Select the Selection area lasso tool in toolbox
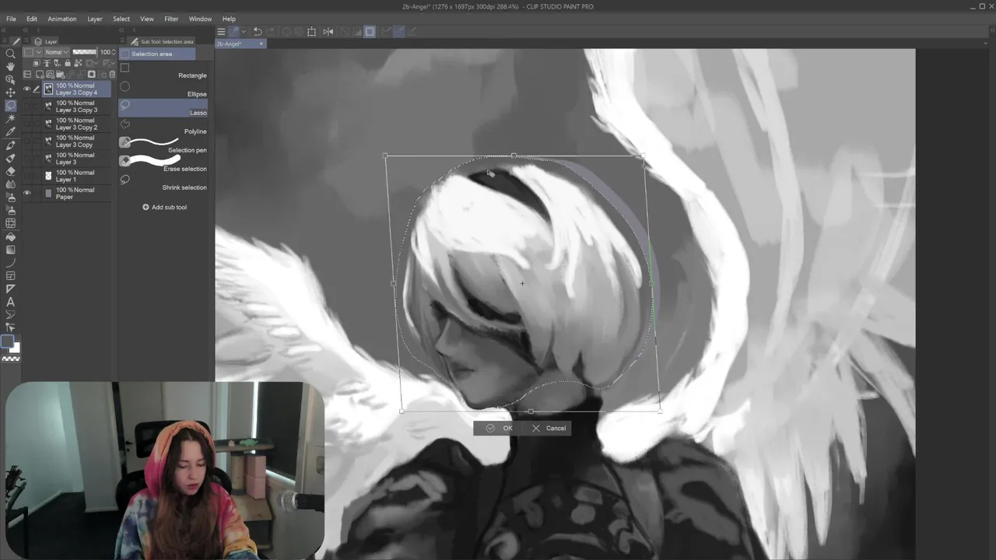The height and width of the screenshot is (560, 996). coord(10,106)
